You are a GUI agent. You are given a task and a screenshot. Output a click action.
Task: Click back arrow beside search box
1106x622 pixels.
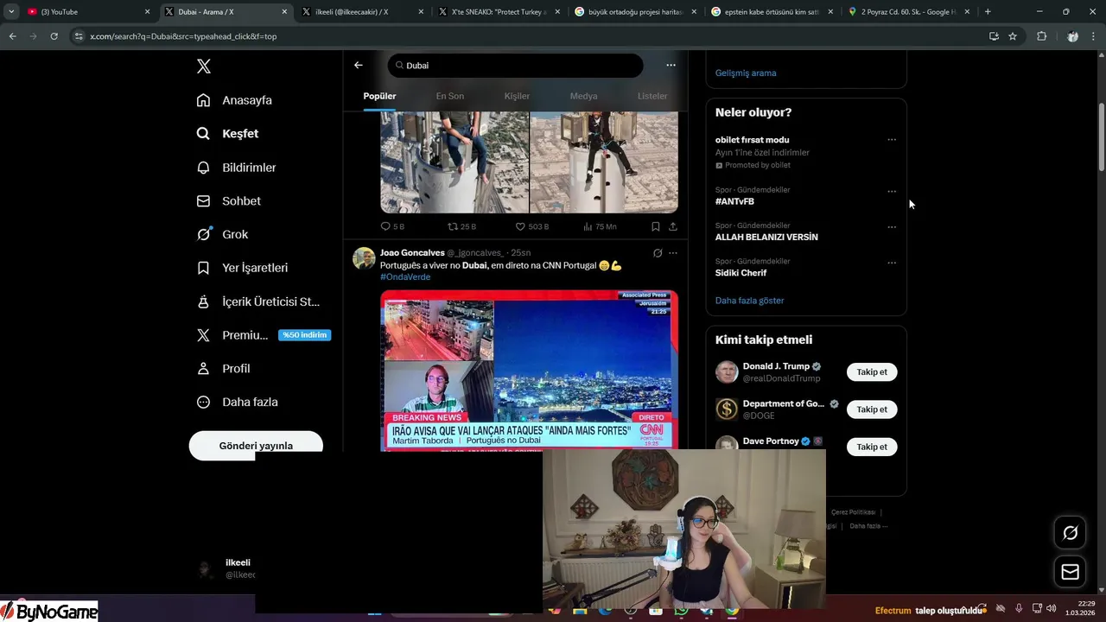(x=359, y=65)
